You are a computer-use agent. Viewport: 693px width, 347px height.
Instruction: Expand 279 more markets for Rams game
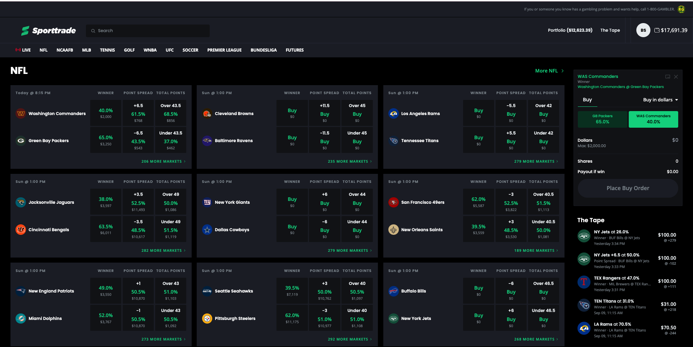point(536,162)
